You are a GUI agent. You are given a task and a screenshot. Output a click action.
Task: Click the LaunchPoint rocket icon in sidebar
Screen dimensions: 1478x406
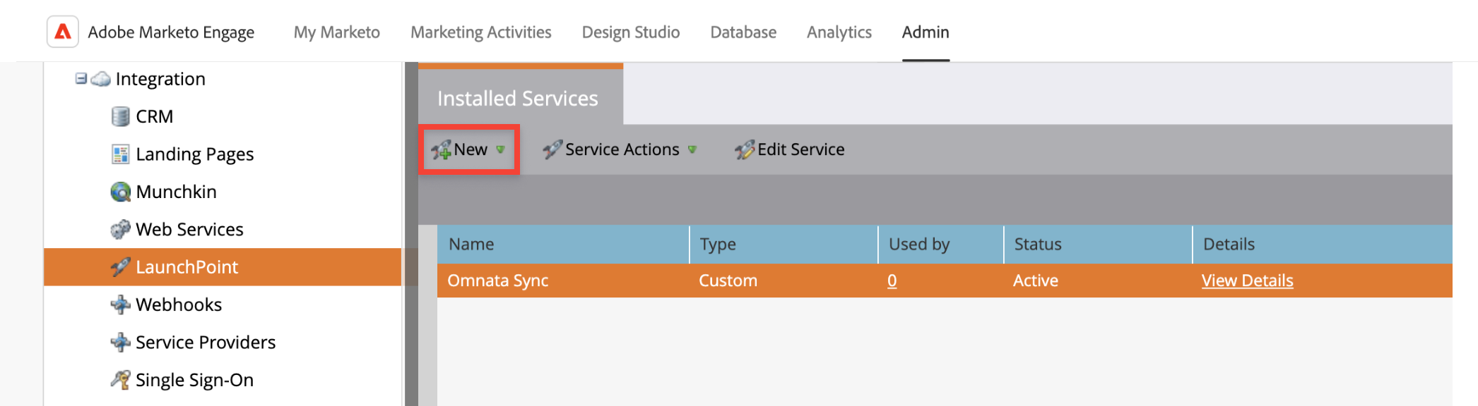(x=121, y=267)
